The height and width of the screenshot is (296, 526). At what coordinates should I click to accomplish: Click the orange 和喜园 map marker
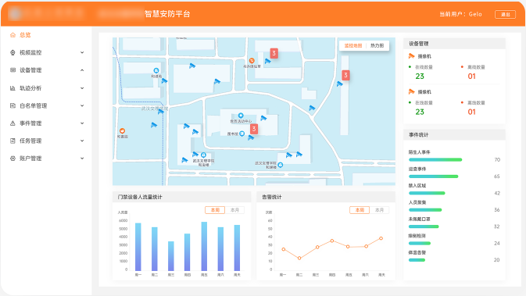(x=122, y=130)
